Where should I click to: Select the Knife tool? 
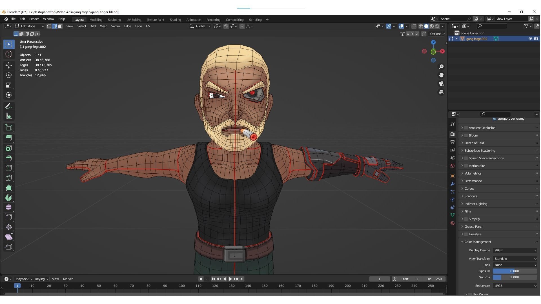9,178
